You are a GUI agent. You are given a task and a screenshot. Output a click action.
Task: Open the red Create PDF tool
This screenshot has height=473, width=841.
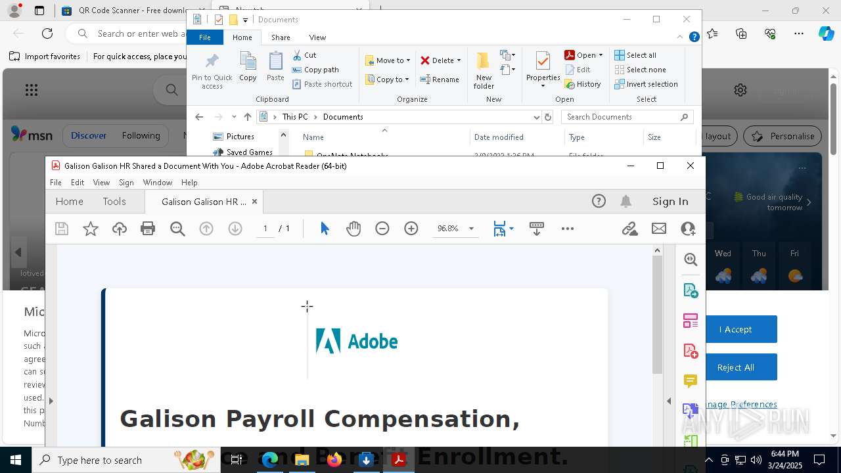[x=691, y=351]
